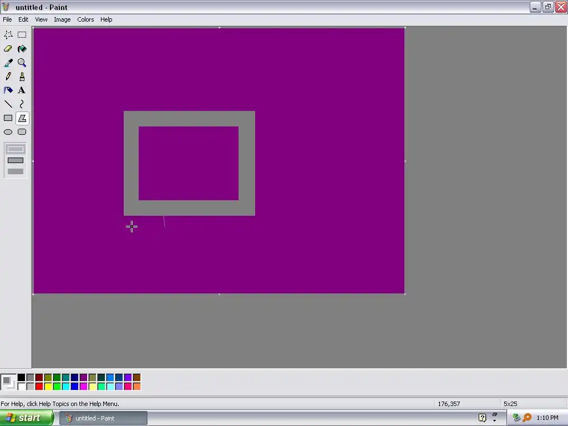
Task: Click the highlighted Polygon tool
Action: click(x=22, y=118)
